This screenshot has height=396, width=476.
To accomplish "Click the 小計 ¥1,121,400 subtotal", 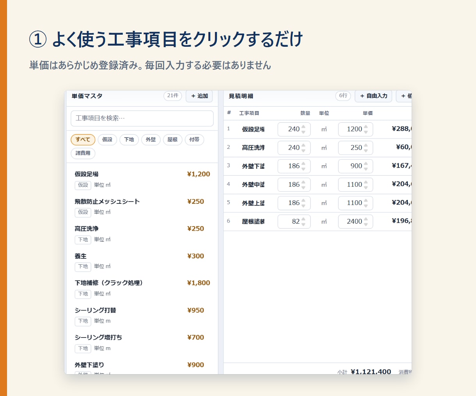I will (364, 372).
